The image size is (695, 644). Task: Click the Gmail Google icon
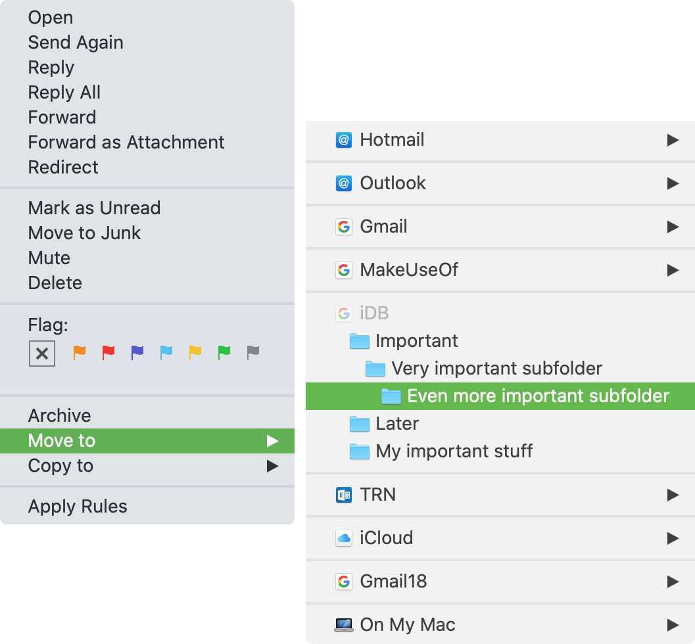click(343, 227)
